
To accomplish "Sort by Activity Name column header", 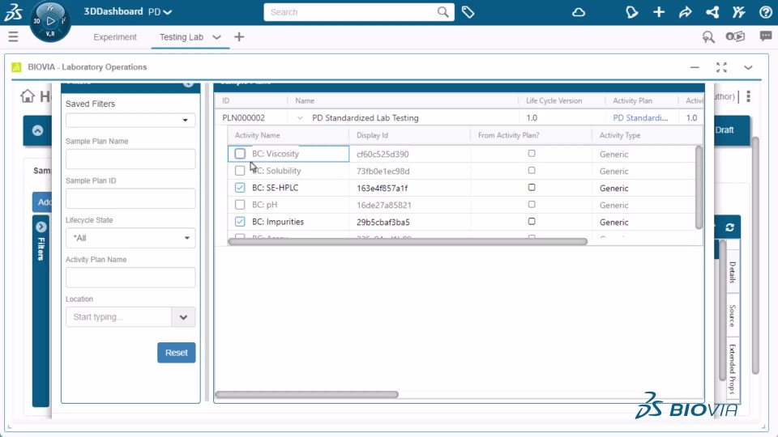I will [x=289, y=135].
